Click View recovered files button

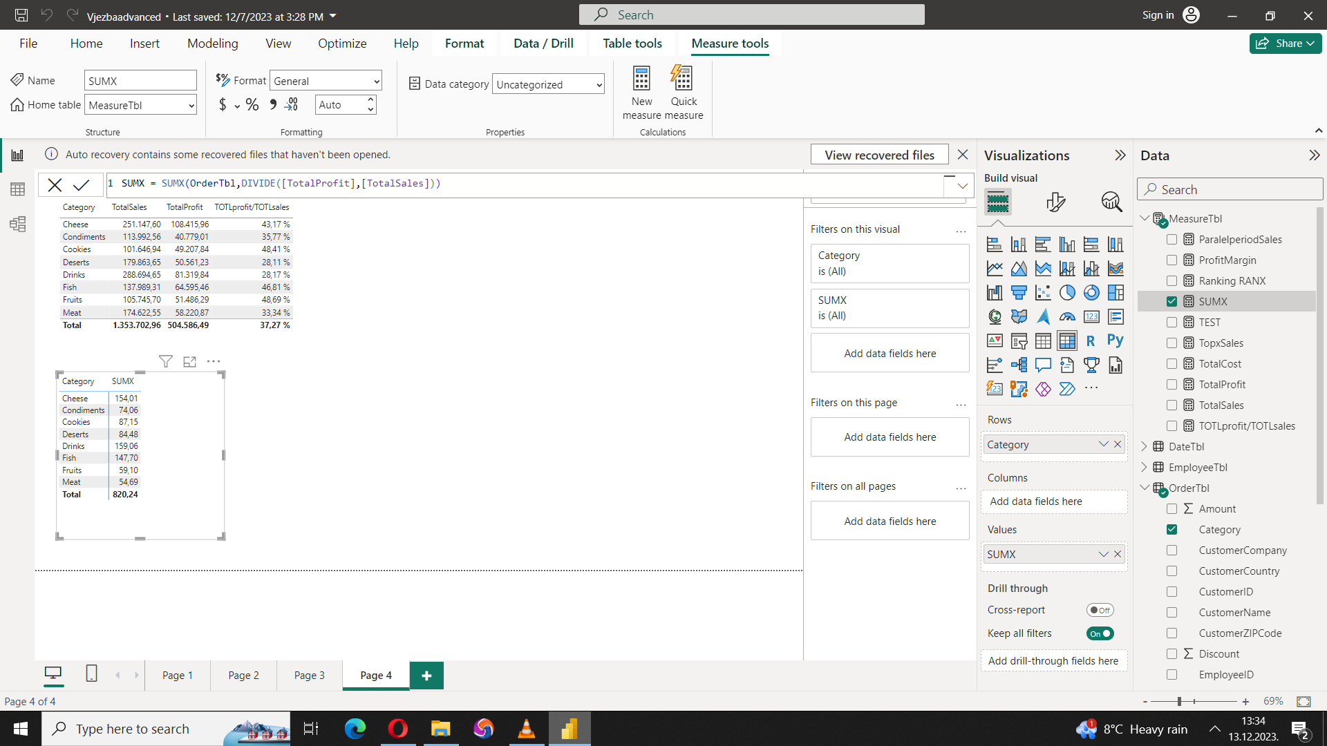[879, 155]
